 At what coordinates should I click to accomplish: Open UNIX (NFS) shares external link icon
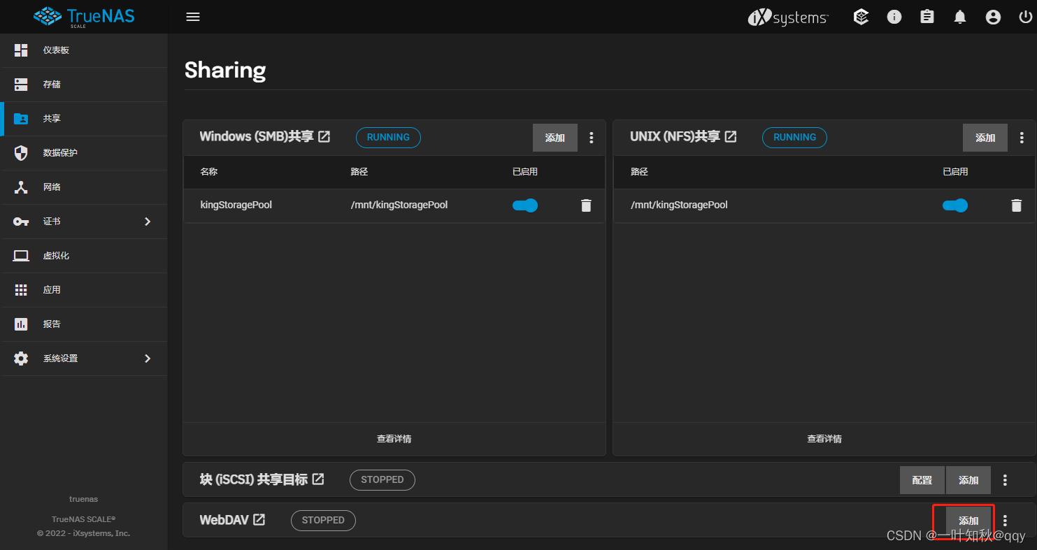click(730, 137)
